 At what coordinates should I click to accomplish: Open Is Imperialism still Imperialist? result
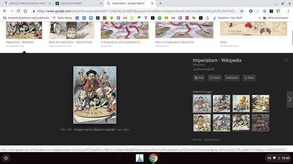[x=122, y=42]
